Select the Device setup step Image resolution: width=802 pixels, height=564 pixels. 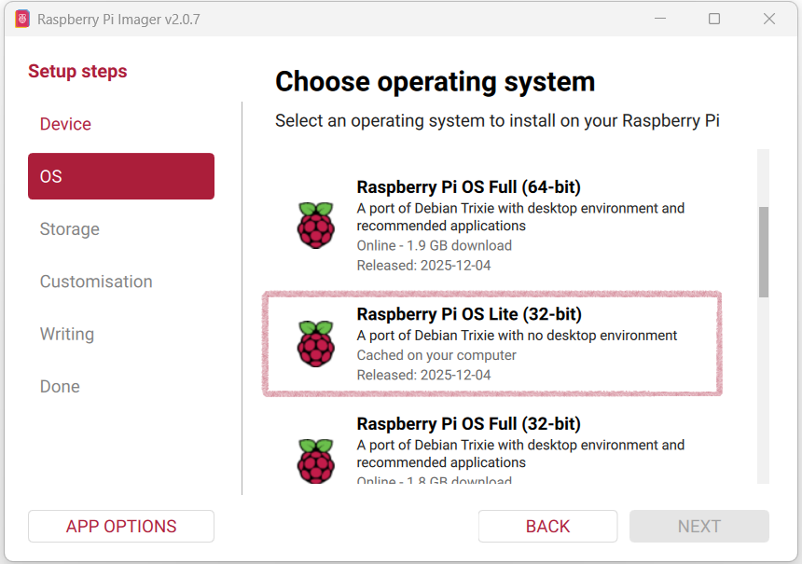click(65, 124)
